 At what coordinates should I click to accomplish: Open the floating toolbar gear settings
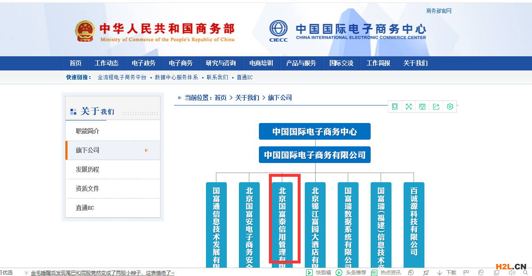pyautogui.click(x=450, y=106)
